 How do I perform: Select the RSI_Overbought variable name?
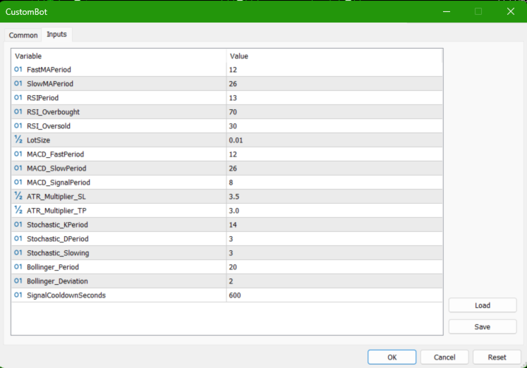pos(53,112)
